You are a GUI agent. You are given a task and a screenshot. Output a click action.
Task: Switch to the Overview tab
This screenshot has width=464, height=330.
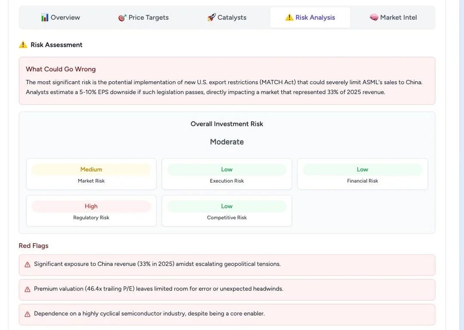coord(61,18)
